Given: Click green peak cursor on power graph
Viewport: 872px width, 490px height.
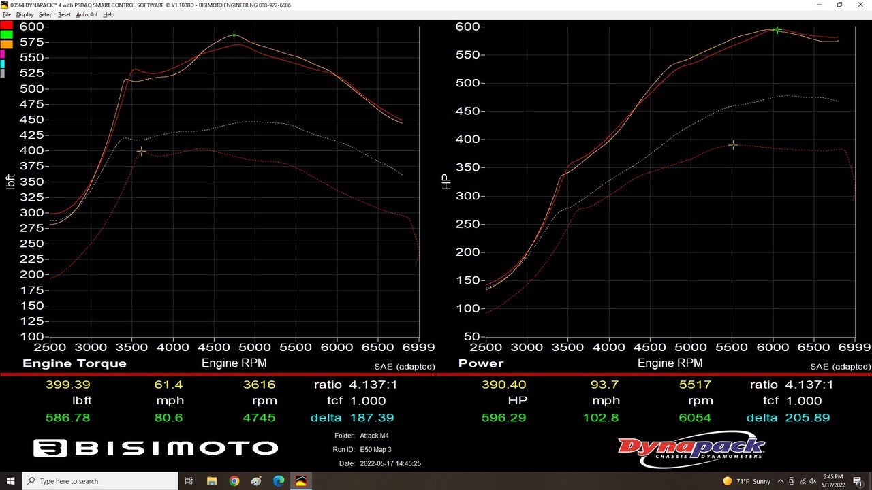Looking at the screenshot, I should coord(777,30).
